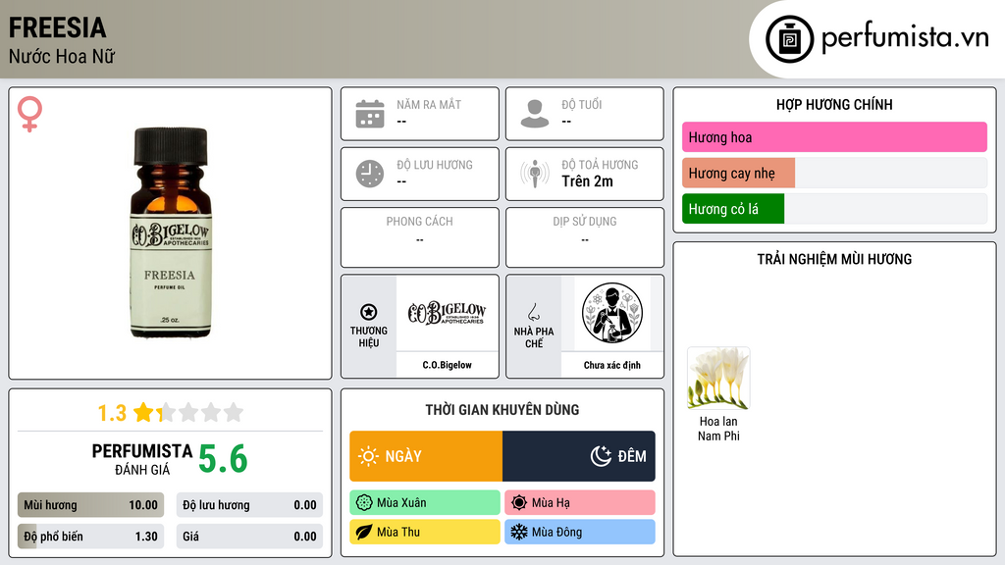Click the moon icon in Đêm
1005x565 pixels.
601,456
